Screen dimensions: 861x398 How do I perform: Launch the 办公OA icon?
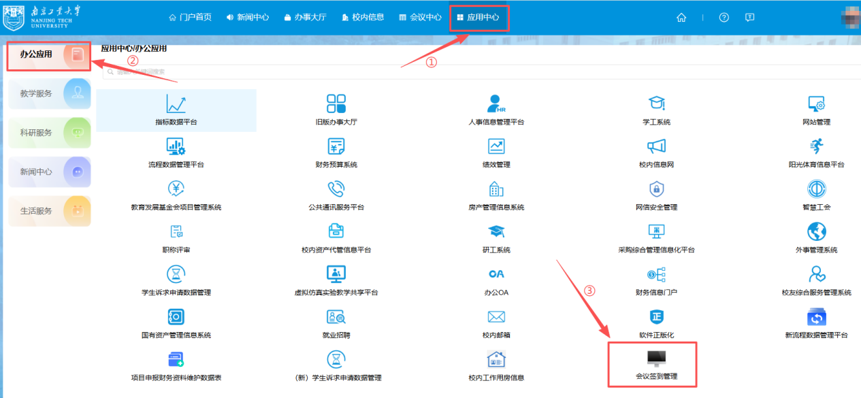pos(496,274)
